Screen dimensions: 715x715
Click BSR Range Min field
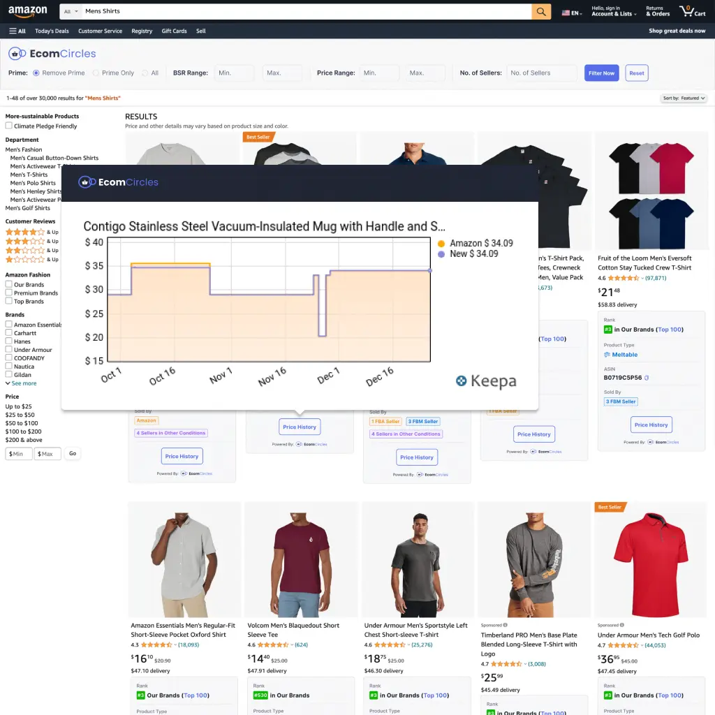[x=233, y=73]
